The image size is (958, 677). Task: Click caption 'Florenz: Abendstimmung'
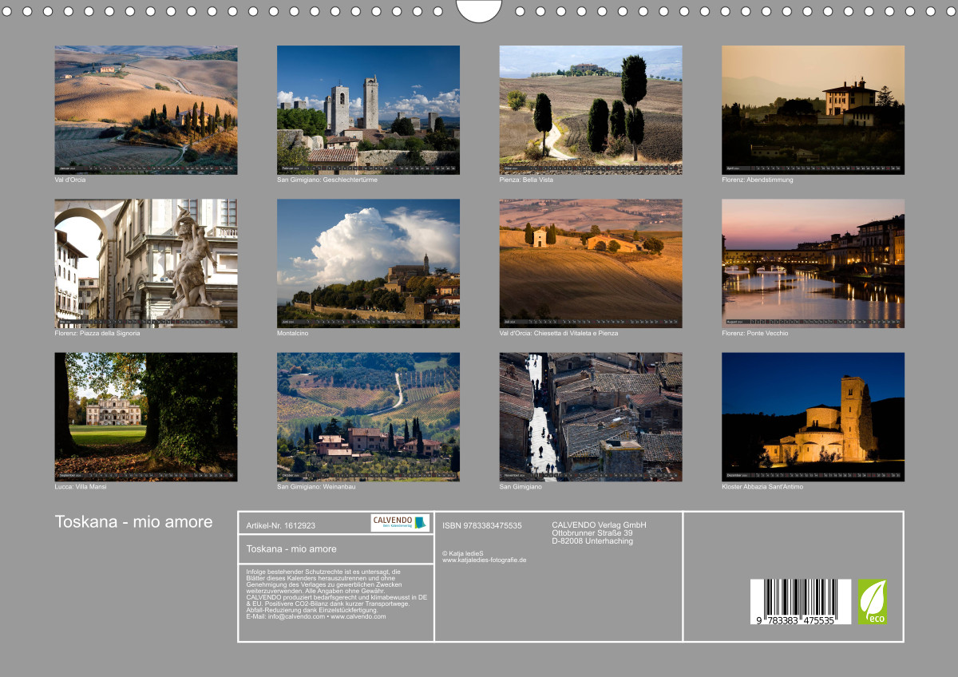point(758,180)
